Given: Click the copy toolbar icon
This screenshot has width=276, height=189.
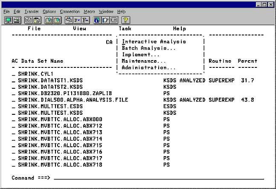Looking at the screenshot, I should click(x=28, y=20).
